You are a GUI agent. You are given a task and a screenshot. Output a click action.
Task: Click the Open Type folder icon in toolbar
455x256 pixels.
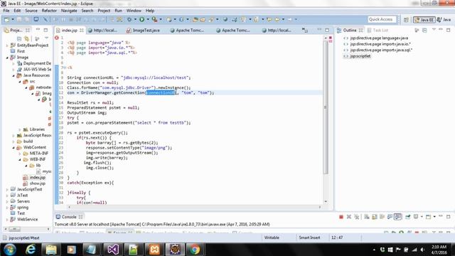(196, 19)
